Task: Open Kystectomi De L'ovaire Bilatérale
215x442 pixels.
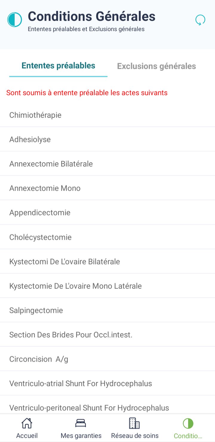Action: [107, 261]
